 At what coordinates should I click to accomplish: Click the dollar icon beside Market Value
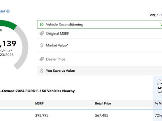click(41, 45)
